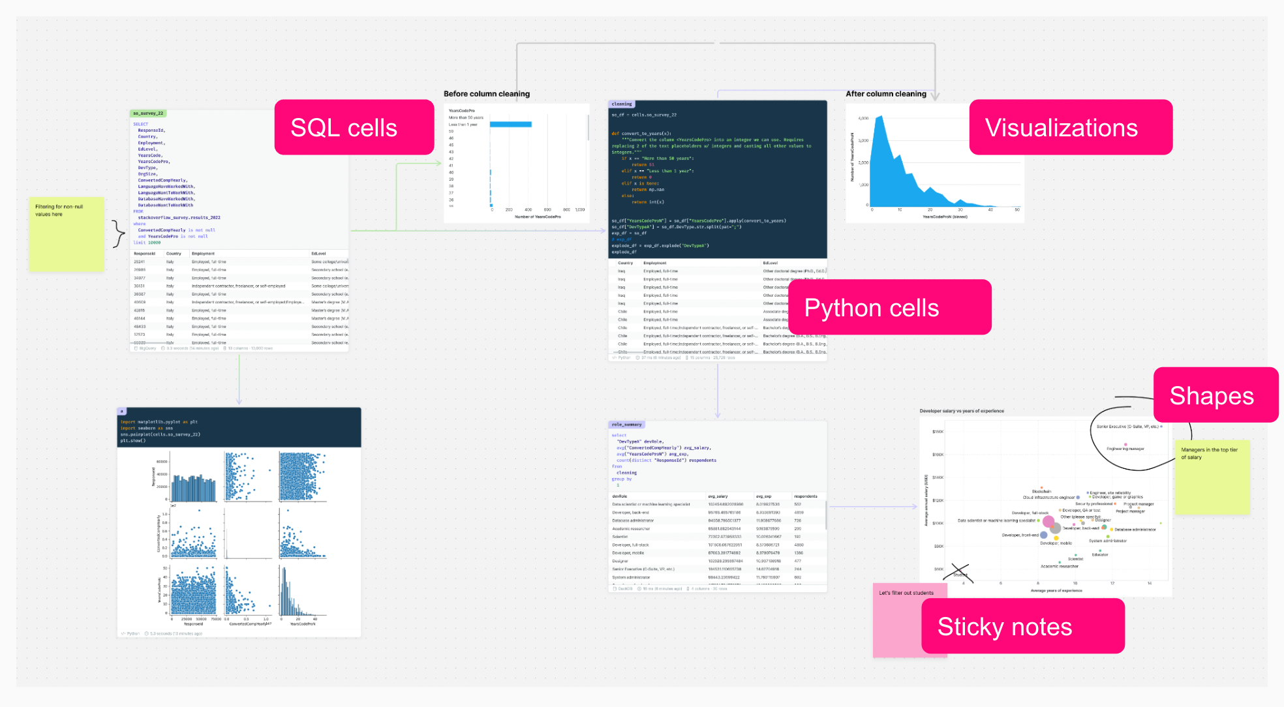Click the clock icon in cleaning cell footer

pos(638,357)
